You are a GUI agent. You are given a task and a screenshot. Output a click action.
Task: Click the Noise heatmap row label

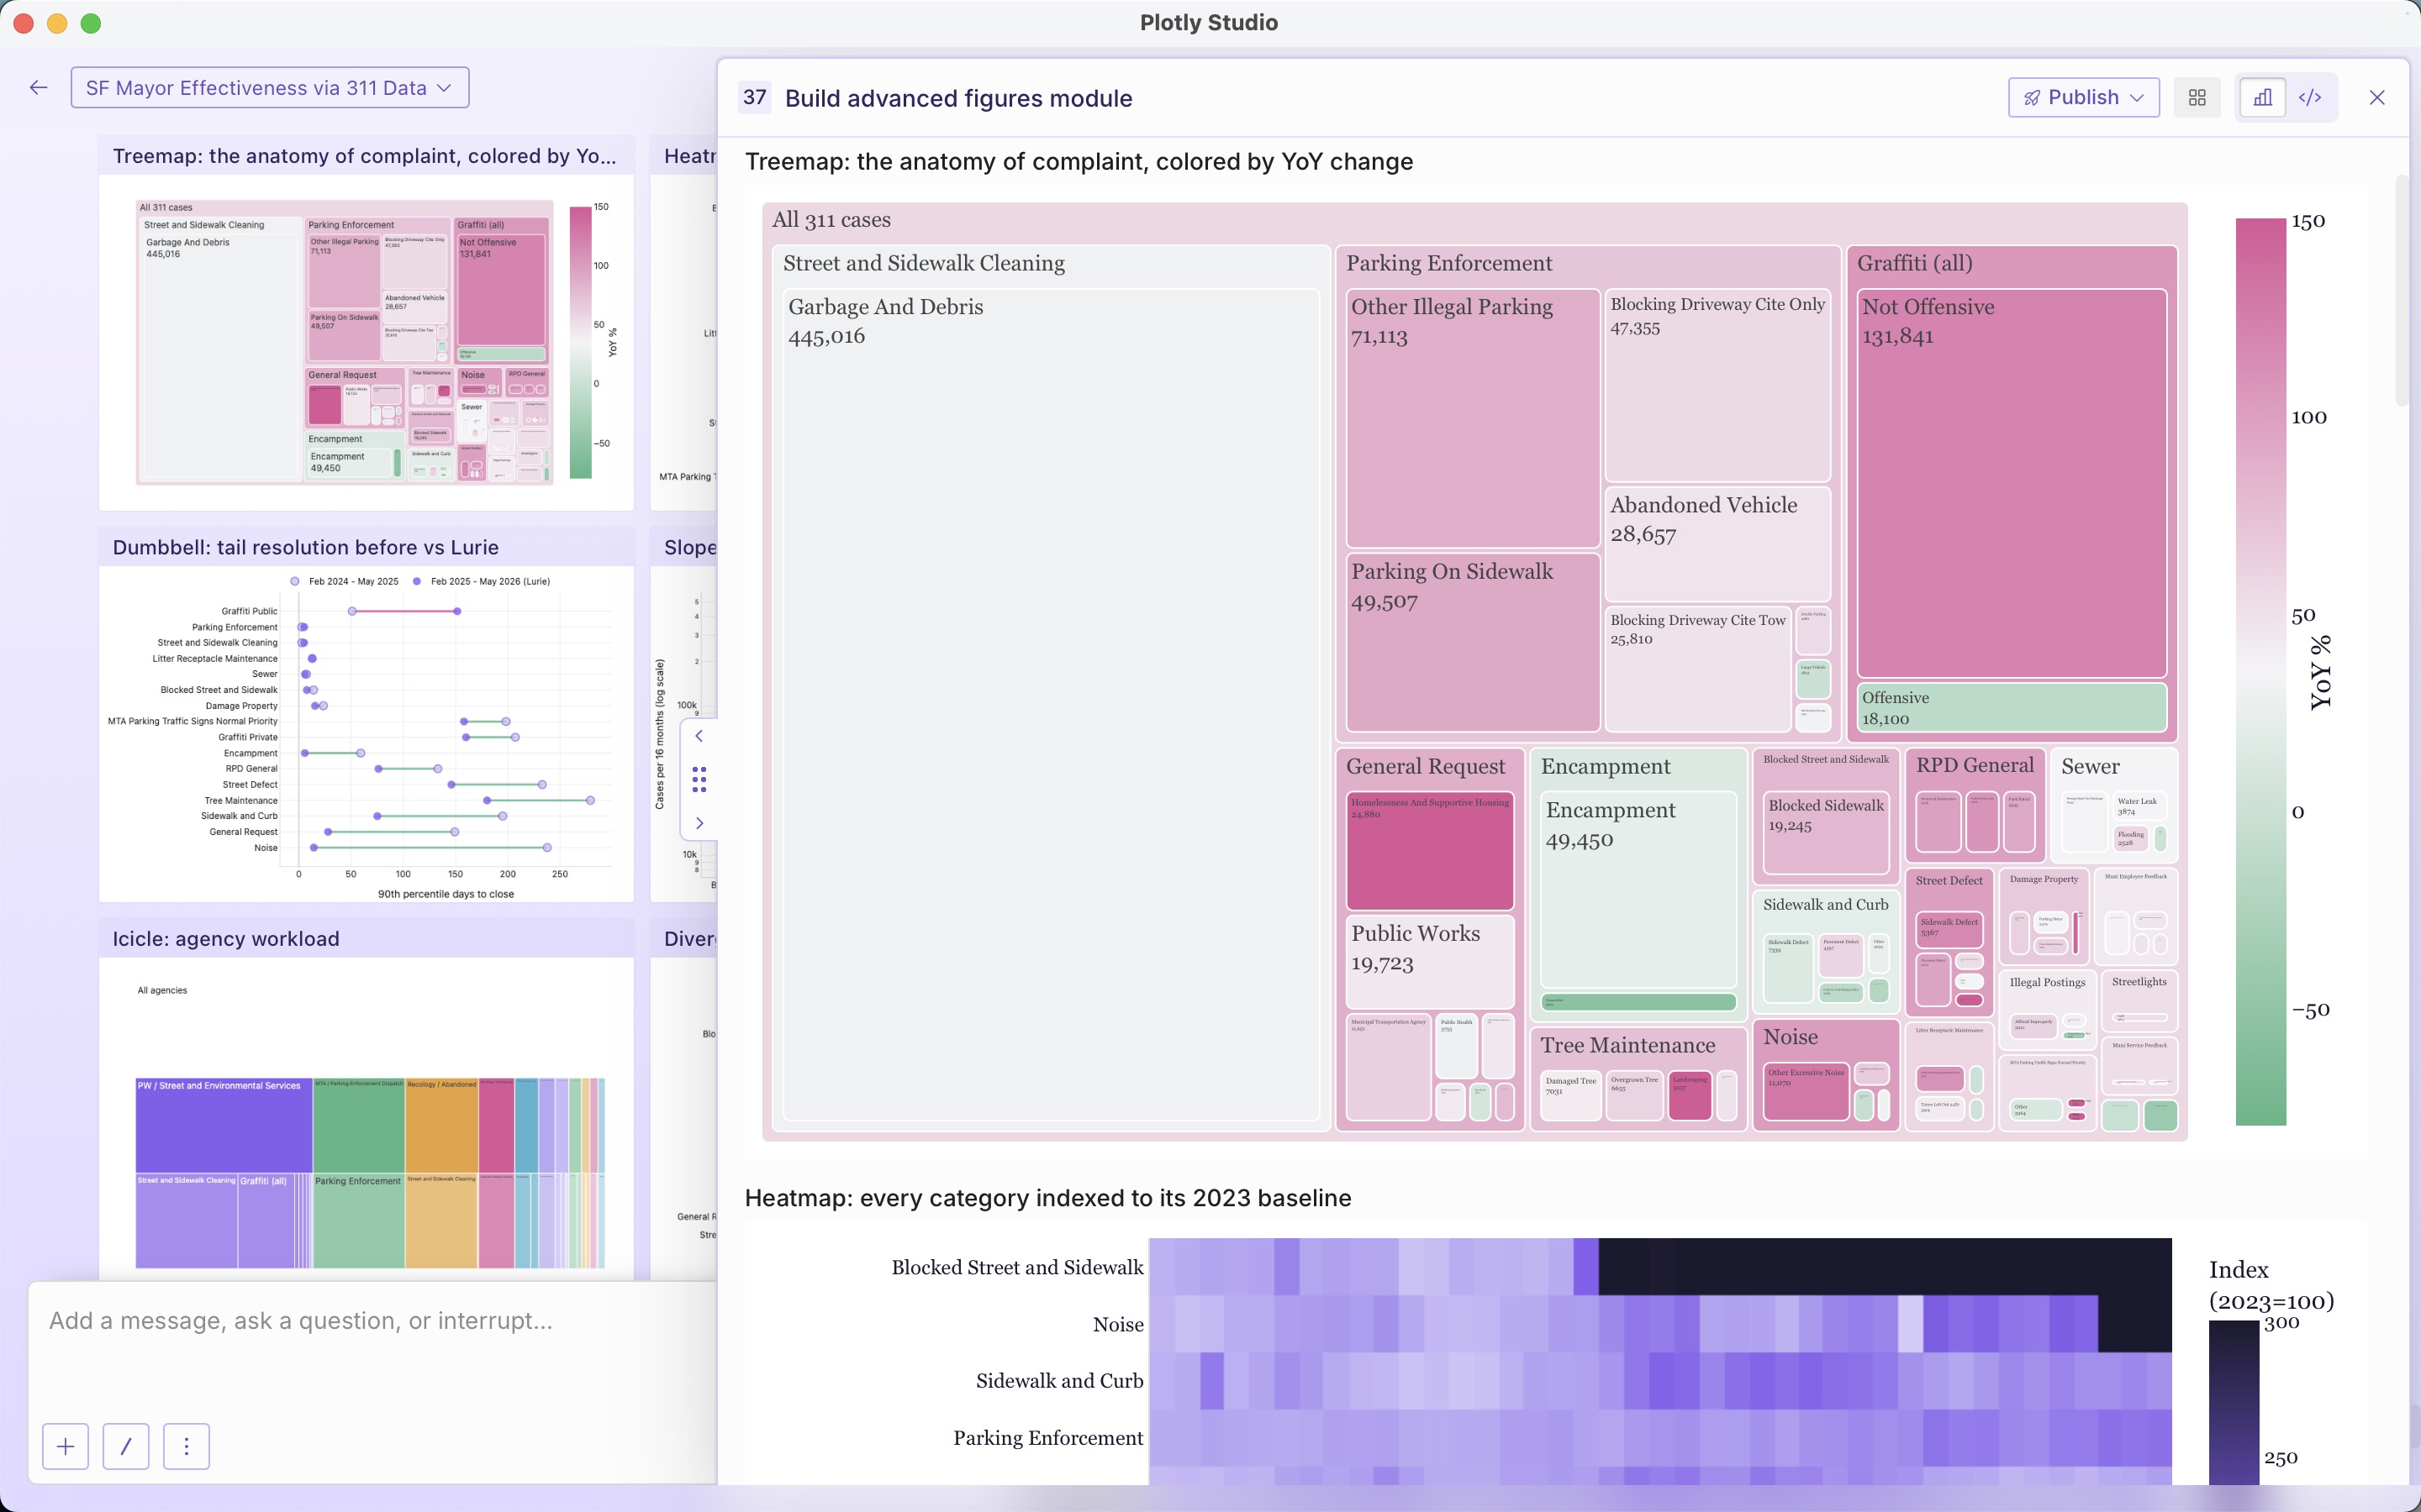[x=1119, y=1324]
